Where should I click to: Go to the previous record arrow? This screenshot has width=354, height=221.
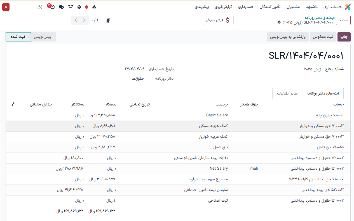85,20
